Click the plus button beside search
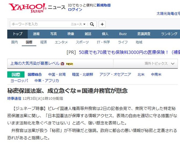 (x=102, y=24)
